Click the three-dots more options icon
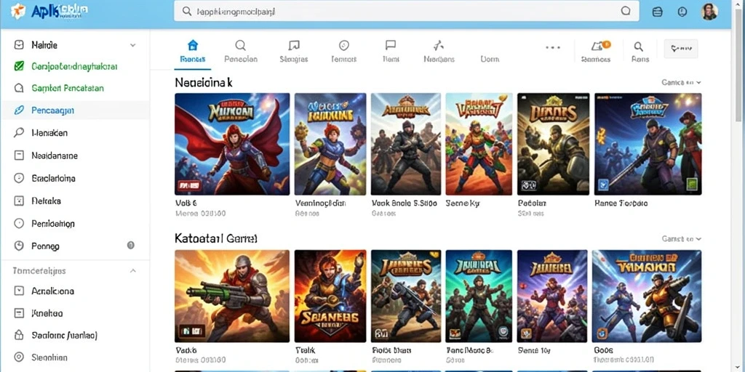Viewport: 745px width, 372px height. 553,47
